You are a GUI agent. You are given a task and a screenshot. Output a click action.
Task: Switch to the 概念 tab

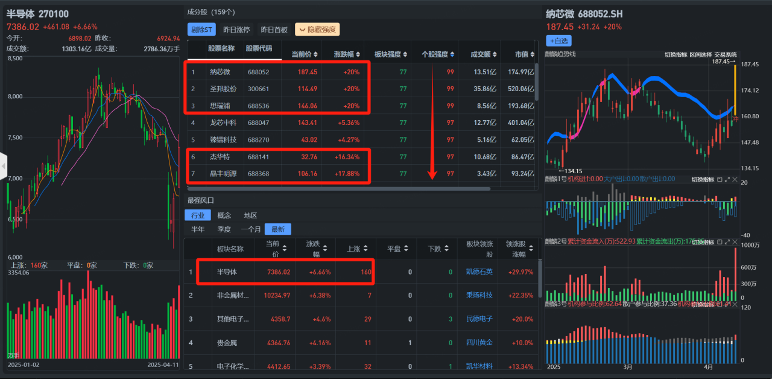click(x=224, y=215)
